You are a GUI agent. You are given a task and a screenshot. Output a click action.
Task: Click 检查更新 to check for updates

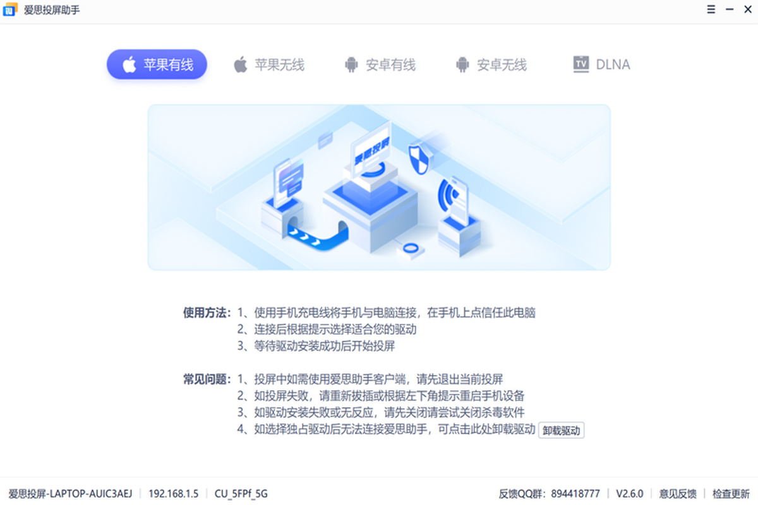731,494
